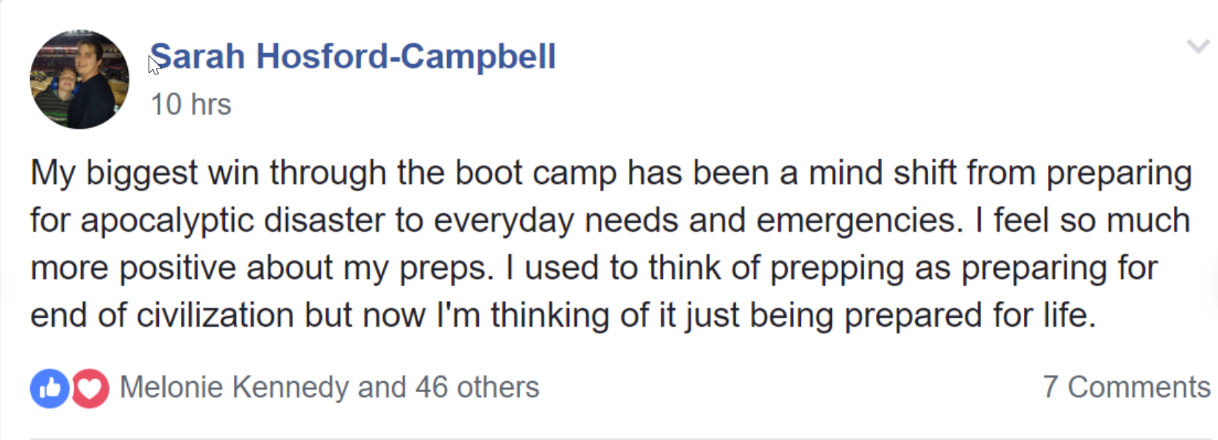
Task: Open the post options chevron menu
Action: [x=1198, y=47]
